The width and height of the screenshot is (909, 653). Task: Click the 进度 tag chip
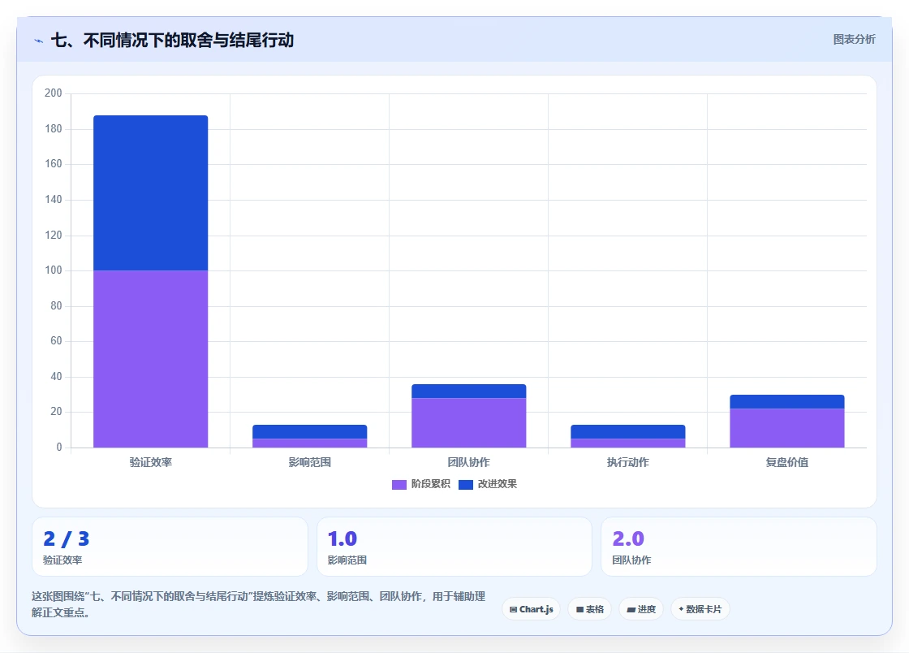tap(641, 609)
